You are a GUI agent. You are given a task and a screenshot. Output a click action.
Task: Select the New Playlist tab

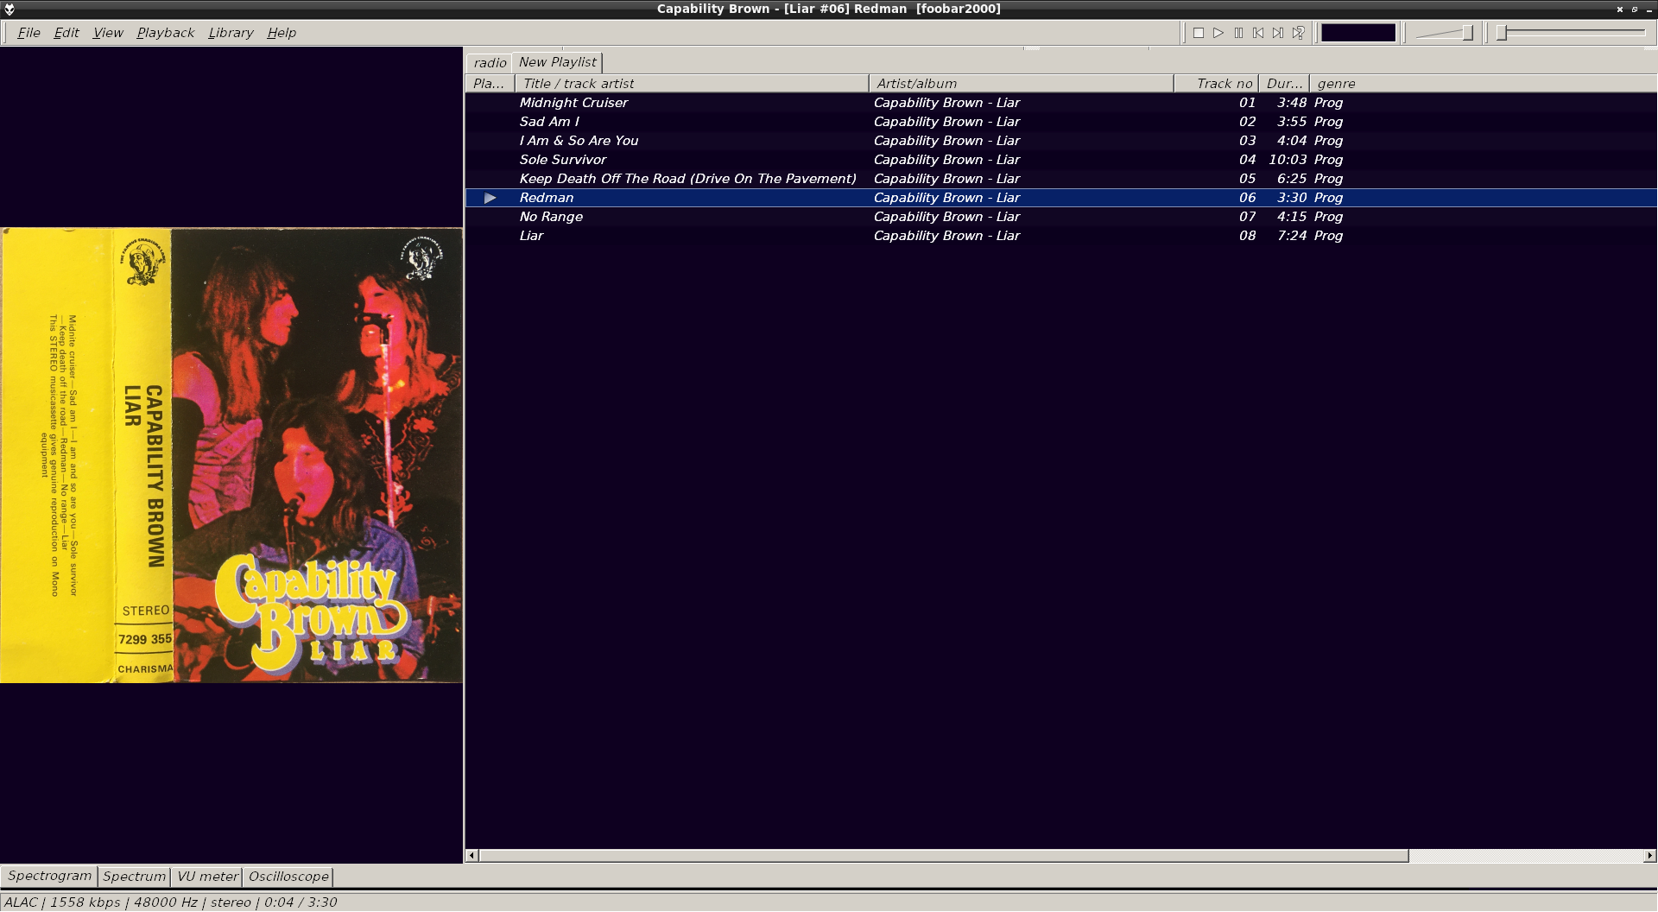[557, 62]
